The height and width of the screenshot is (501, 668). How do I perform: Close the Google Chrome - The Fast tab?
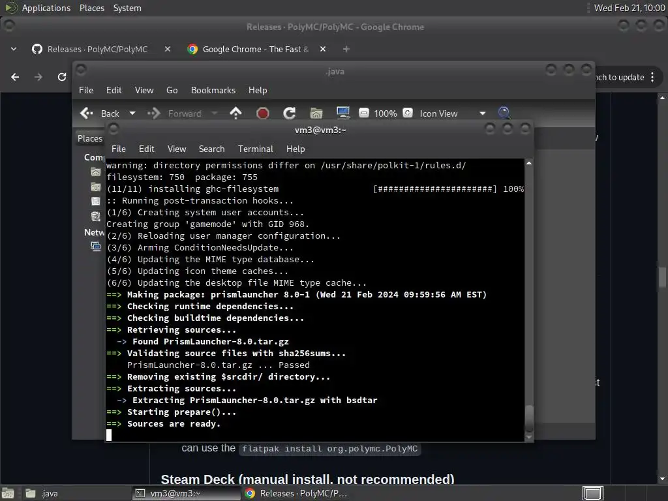click(x=323, y=49)
